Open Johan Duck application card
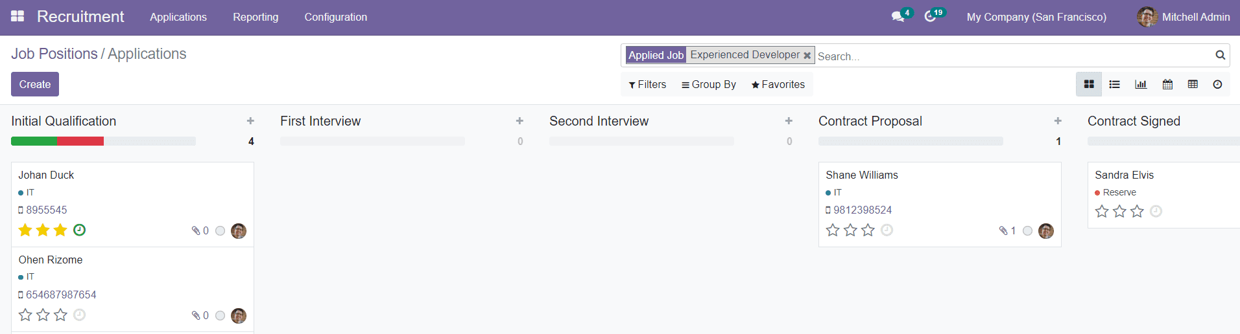Image resolution: width=1240 pixels, height=334 pixels. pyautogui.click(x=132, y=204)
